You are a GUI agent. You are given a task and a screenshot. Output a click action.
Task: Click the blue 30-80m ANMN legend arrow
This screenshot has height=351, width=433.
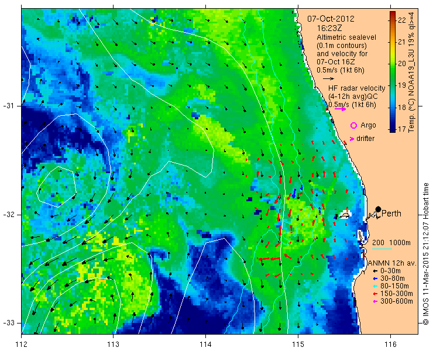tap(375, 279)
